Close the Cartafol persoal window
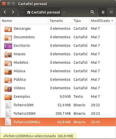Viewport: 116px width, 139px height. pyautogui.click(x=4, y=4)
